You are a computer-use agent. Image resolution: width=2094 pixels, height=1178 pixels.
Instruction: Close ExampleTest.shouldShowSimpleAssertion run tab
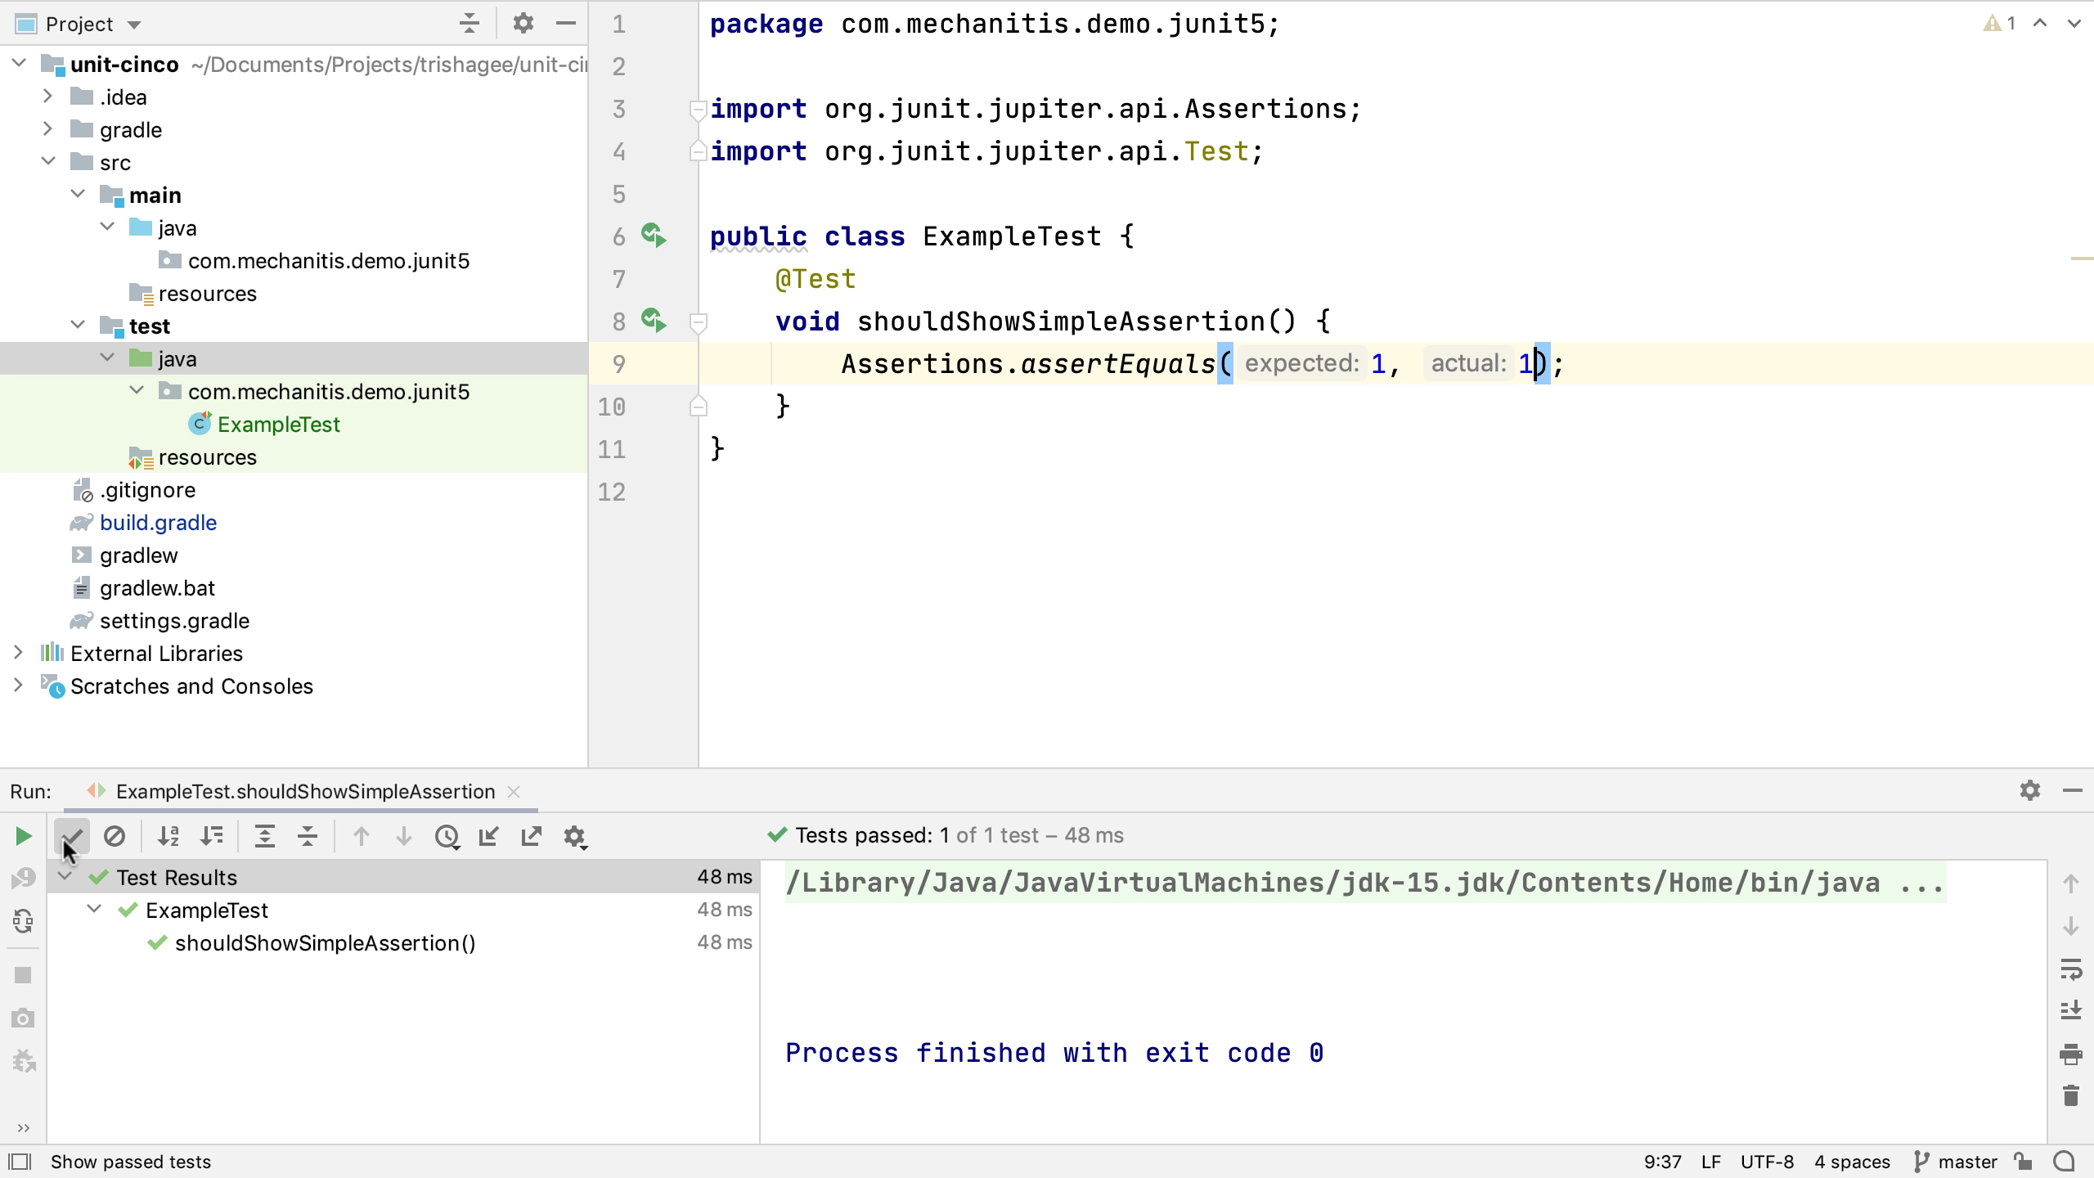(x=514, y=792)
